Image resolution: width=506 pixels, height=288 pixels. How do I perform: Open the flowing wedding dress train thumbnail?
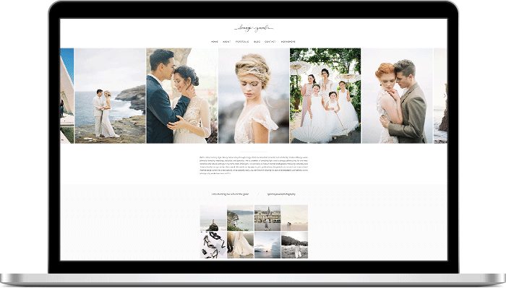(240, 245)
